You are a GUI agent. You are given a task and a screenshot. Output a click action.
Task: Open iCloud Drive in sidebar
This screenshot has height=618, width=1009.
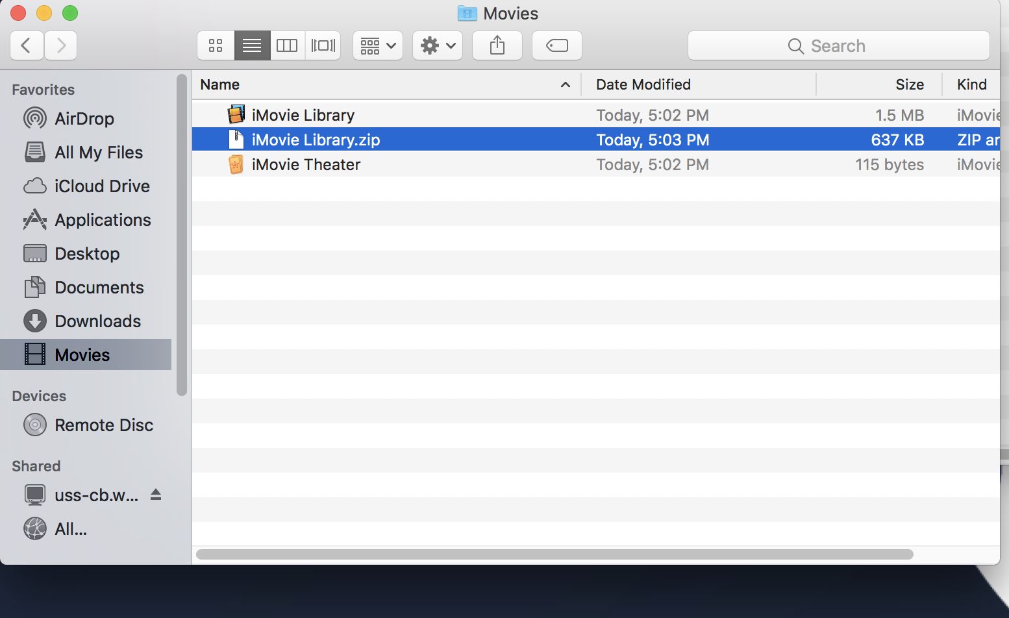click(86, 186)
